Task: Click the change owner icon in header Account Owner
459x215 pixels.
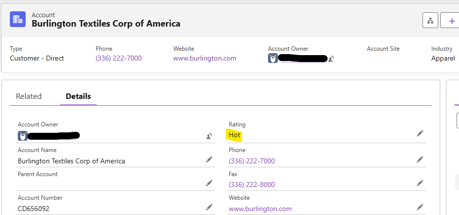Action: (x=331, y=59)
